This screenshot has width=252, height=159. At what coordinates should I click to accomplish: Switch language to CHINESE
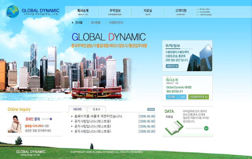tap(205, 12)
